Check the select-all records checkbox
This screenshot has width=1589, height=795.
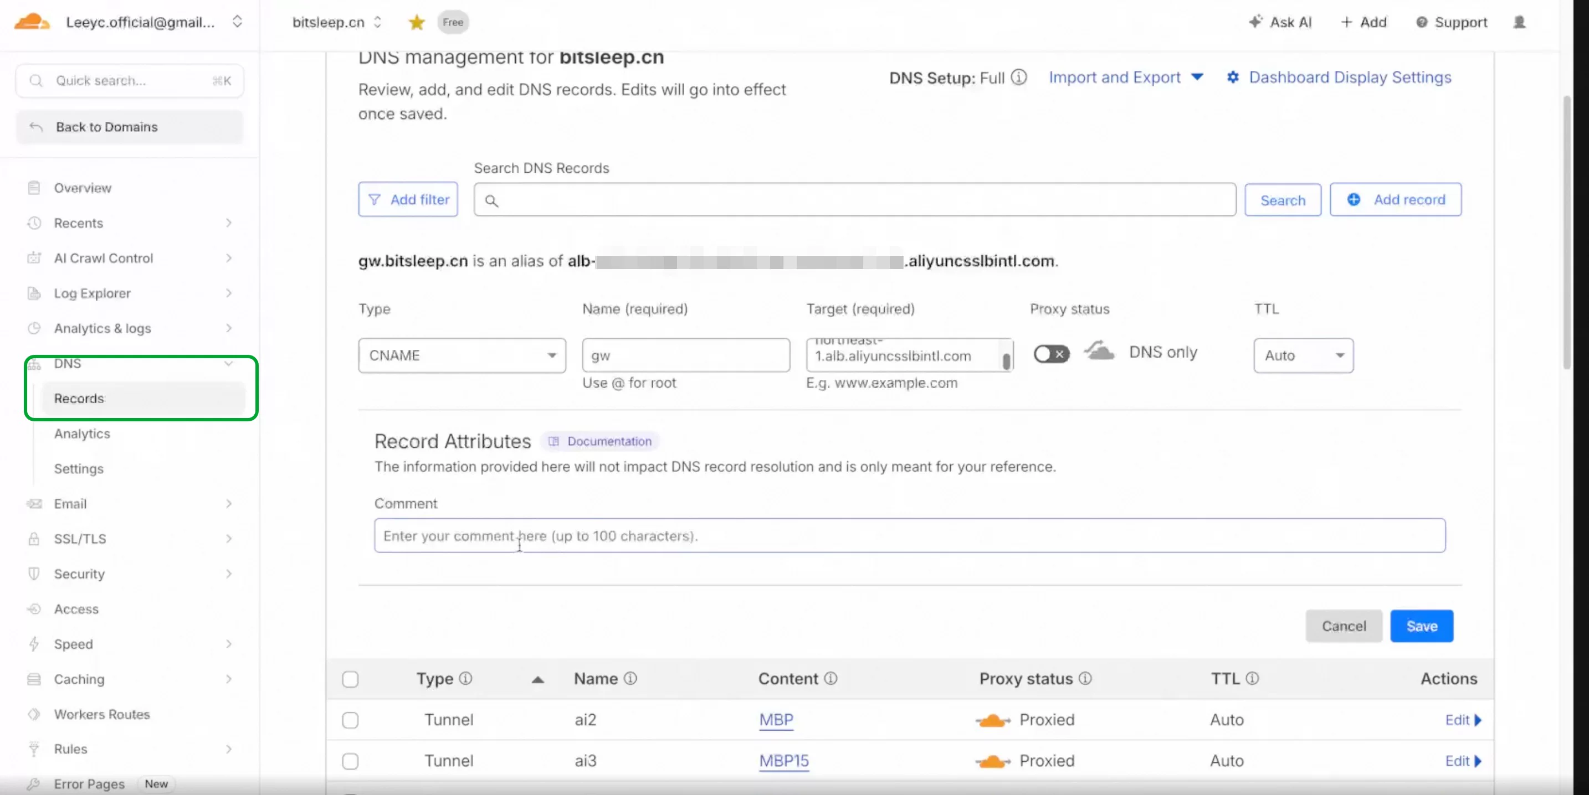[350, 679]
